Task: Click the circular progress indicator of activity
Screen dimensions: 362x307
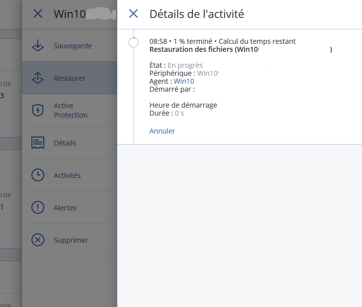Action: (x=133, y=42)
